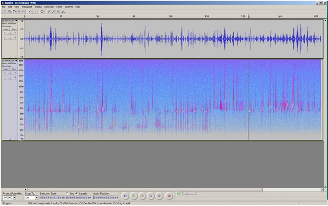Click the Silence audio toolbar icon
328x206 pixels.
tap(23, 12)
